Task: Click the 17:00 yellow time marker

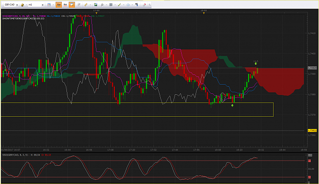Action: point(96,13)
